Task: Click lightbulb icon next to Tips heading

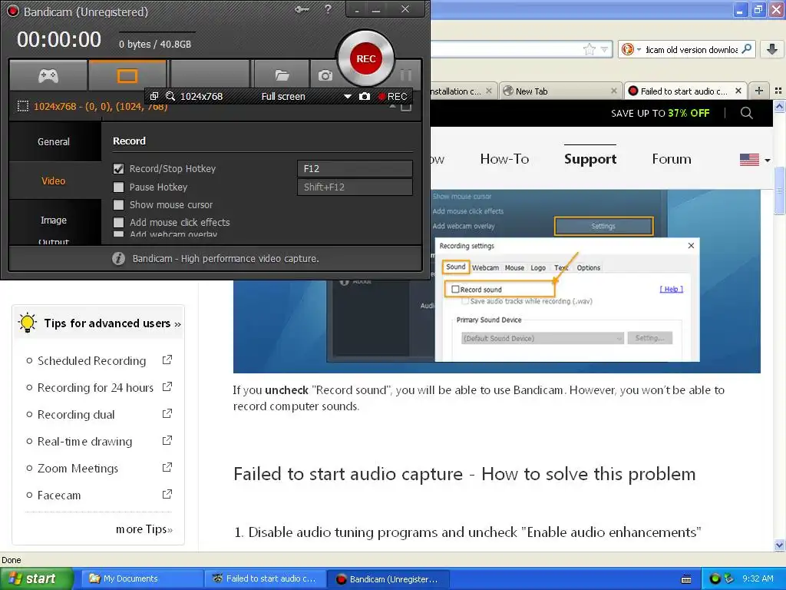Action: (x=27, y=322)
